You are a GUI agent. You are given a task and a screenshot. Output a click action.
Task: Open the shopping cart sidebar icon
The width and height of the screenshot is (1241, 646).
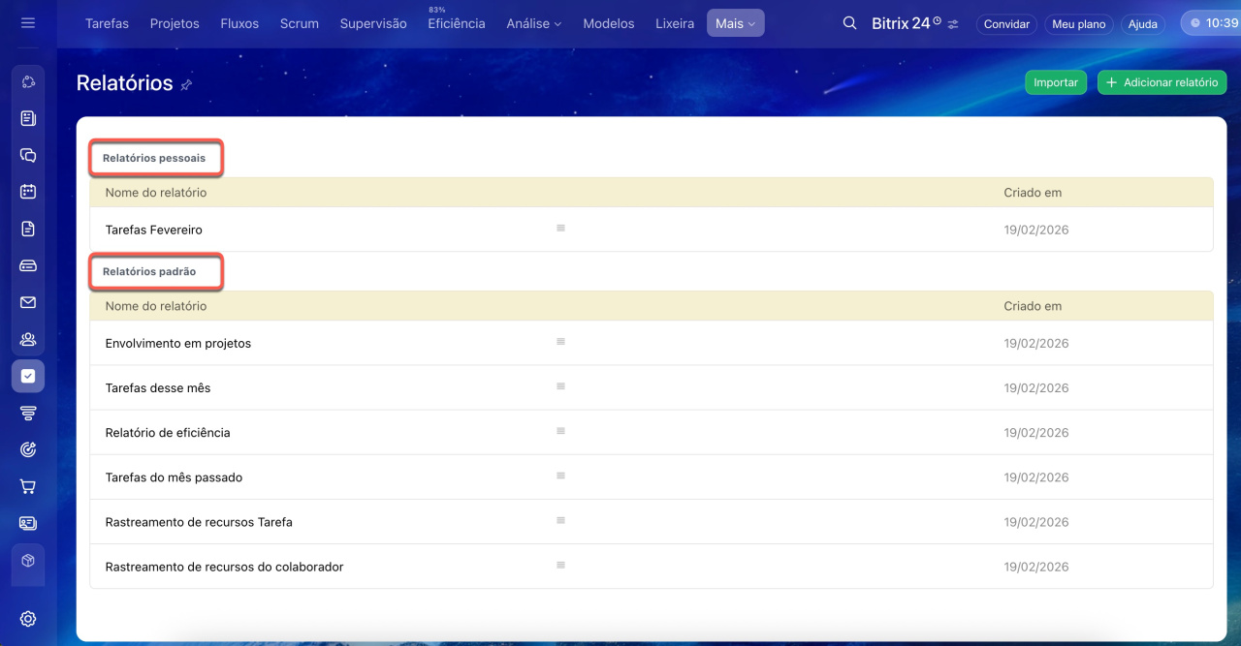(x=28, y=486)
